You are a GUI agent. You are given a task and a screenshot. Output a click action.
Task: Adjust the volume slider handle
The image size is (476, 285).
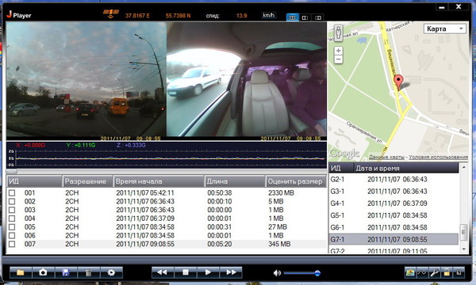click(317, 273)
